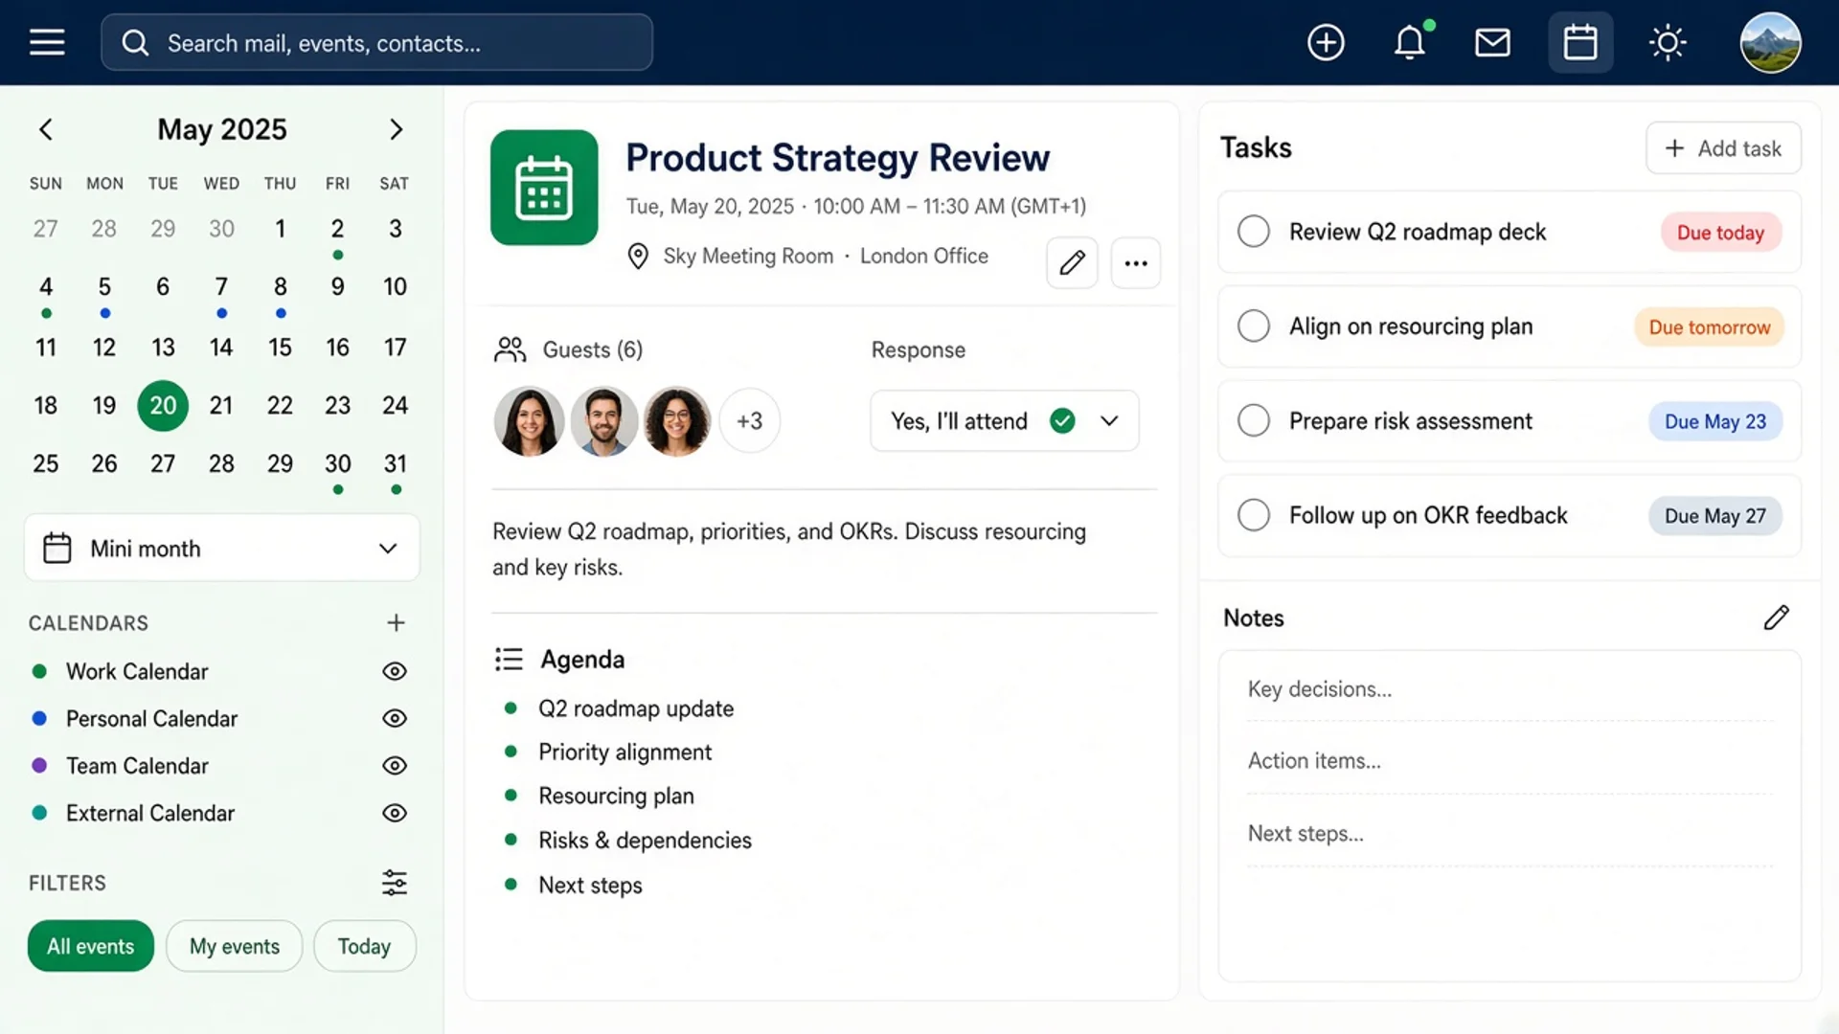Go to next month

coord(396,129)
